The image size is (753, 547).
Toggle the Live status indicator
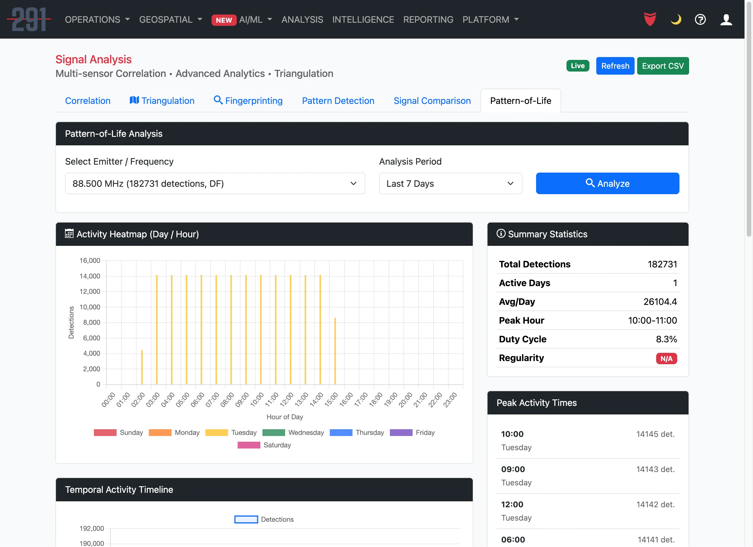[x=578, y=65]
